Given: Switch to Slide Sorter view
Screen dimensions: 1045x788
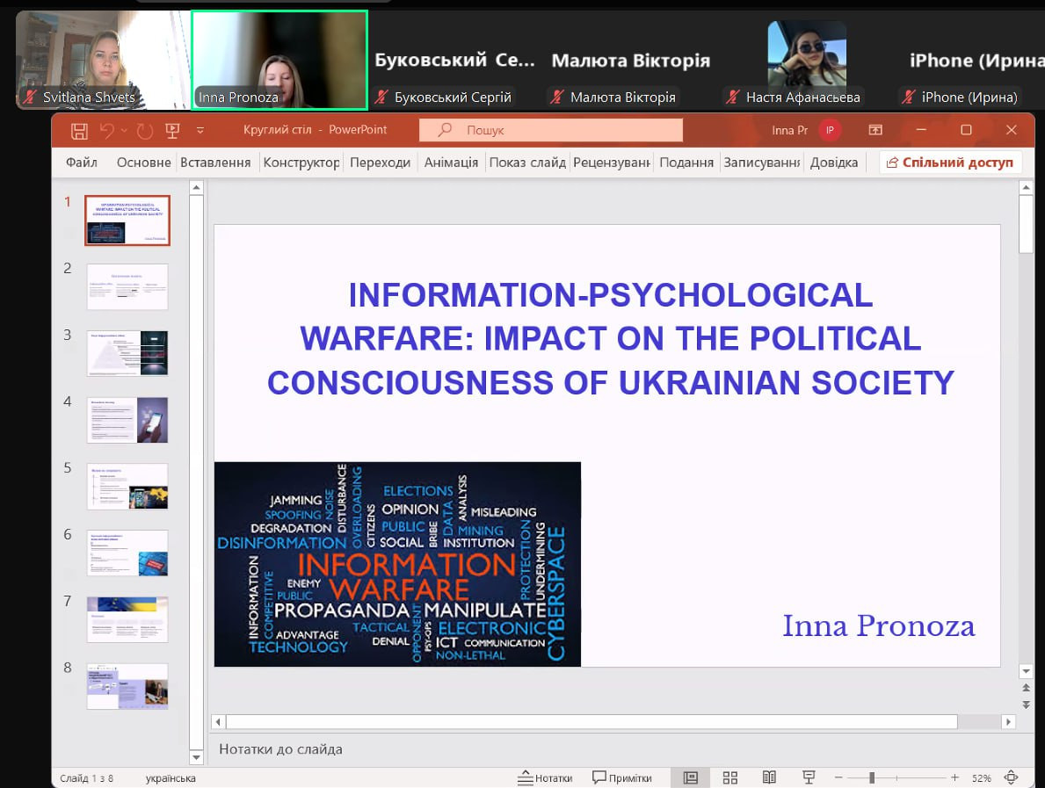Looking at the screenshot, I should [729, 777].
